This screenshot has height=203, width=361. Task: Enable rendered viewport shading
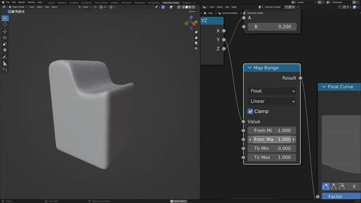click(x=193, y=7)
